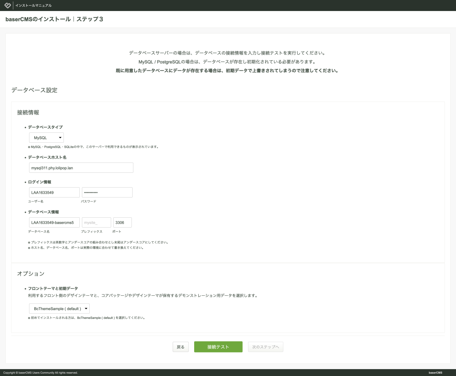Click the 次のステップへ button
This screenshot has height=376, width=456.
(265, 347)
